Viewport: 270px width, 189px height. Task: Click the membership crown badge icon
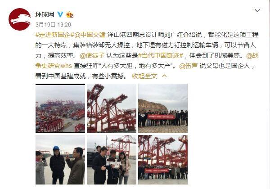pos(70,14)
